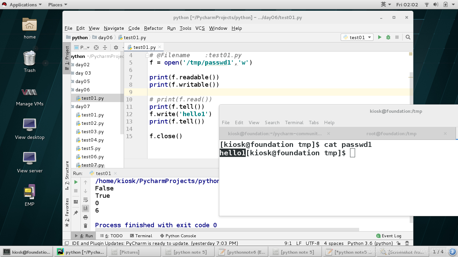The height and width of the screenshot is (257, 458).
Task: Click the tool window toggle in the status bar corner
Action: coord(67,244)
